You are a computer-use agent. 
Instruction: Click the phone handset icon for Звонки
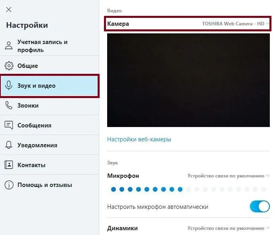pos(9,105)
